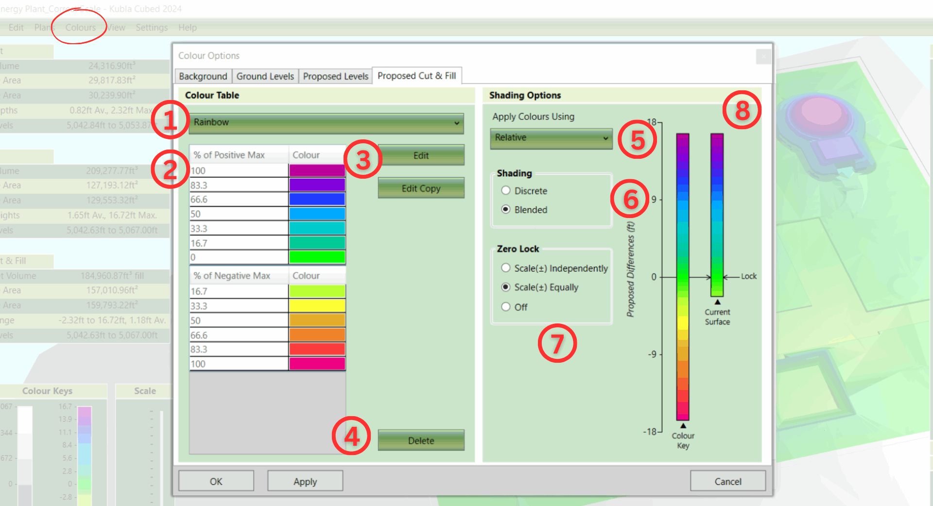Click the Edit colour table button
933x506 pixels.
coord(421,155)
